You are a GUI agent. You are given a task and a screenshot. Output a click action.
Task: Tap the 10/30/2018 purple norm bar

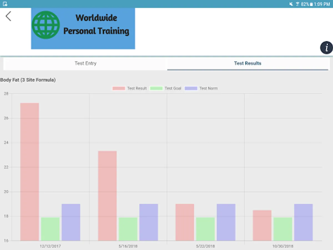304,222
